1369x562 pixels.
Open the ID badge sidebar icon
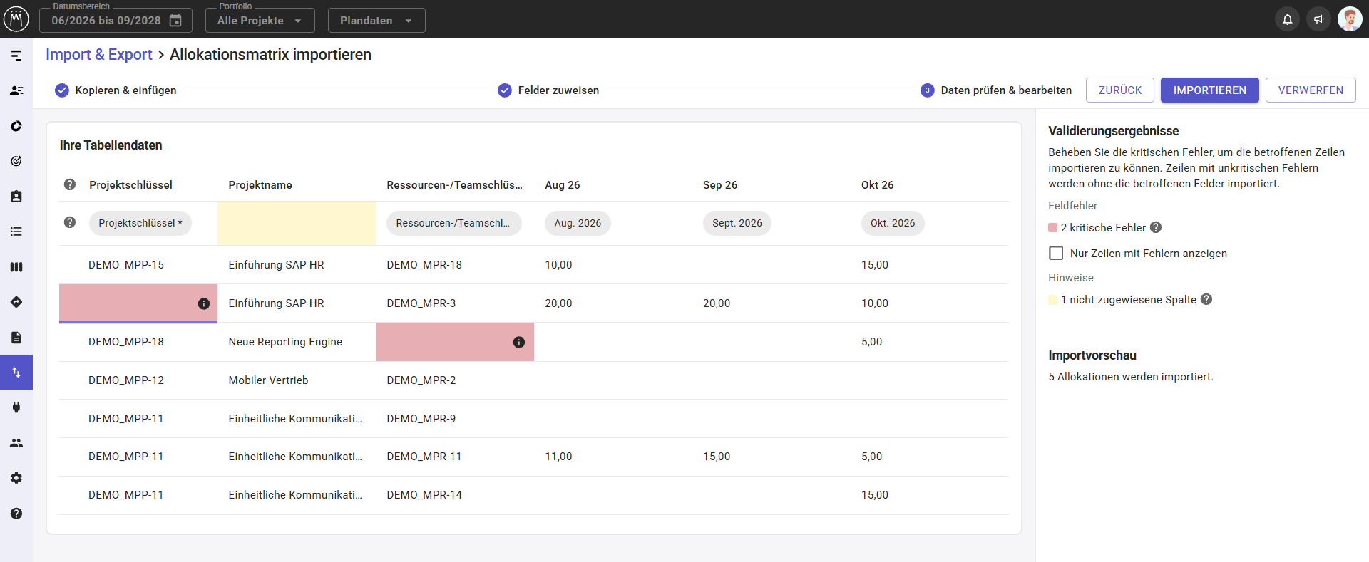[x=16, y=197]
